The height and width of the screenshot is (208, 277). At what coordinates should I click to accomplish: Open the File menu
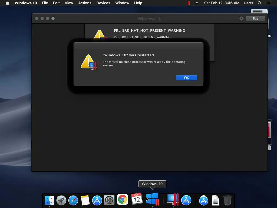(45, 3)
